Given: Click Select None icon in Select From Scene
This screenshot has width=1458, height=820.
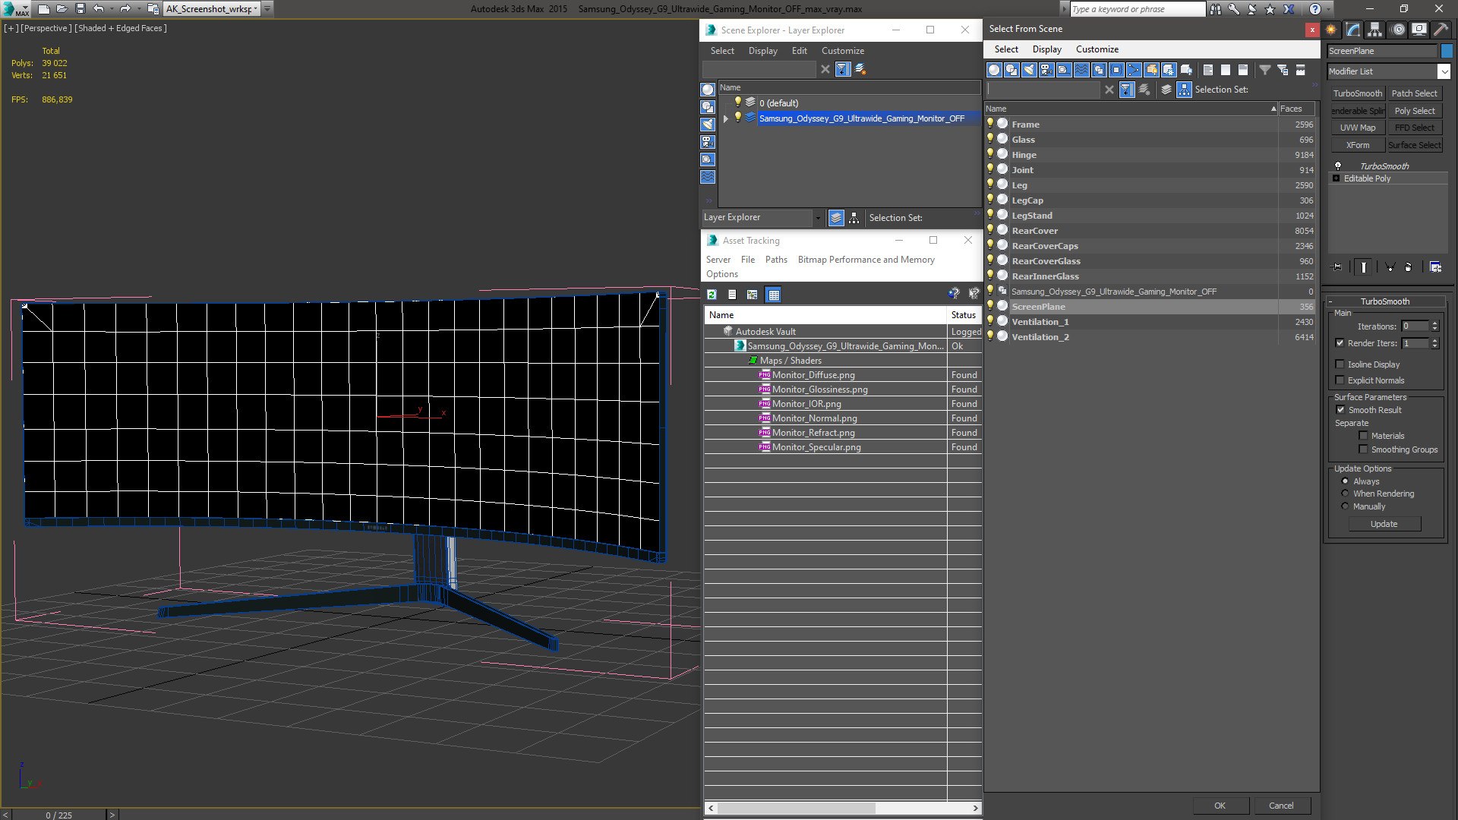Looking at the screenshot, I should pos(1225,70).
